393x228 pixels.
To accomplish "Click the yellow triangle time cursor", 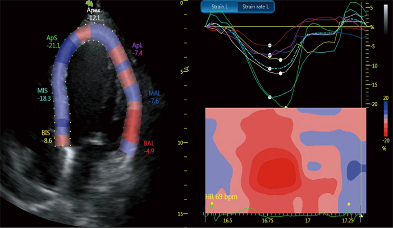I will (x=361, y=215).
